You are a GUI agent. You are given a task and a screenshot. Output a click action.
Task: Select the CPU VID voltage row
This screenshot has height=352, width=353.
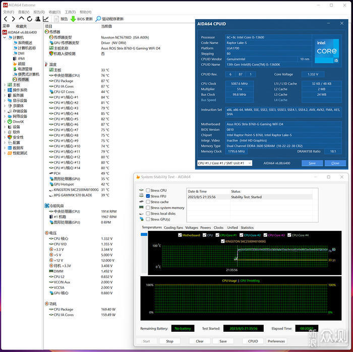point(81,244)
